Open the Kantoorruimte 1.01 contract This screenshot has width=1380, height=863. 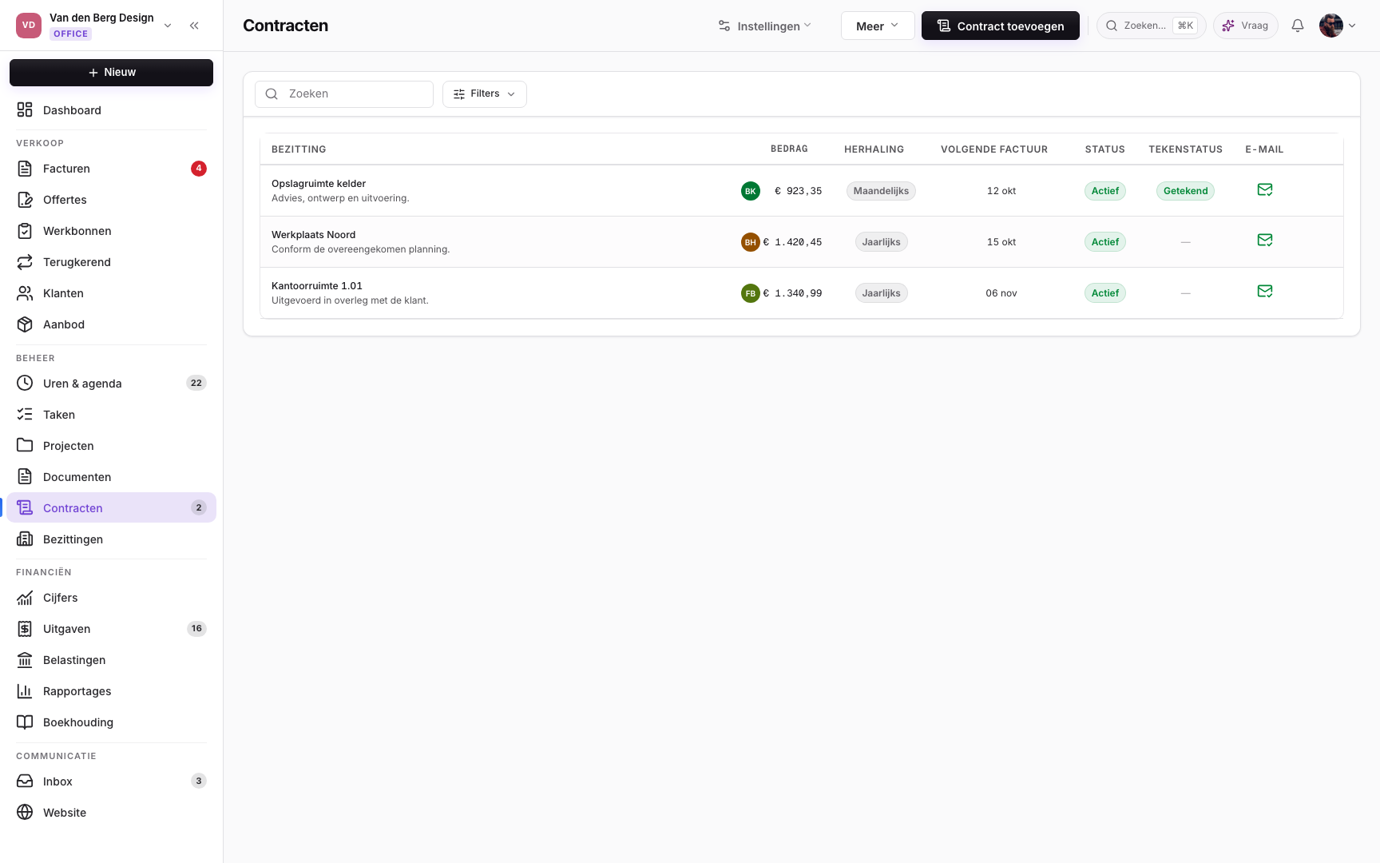(x=802, y=293)
